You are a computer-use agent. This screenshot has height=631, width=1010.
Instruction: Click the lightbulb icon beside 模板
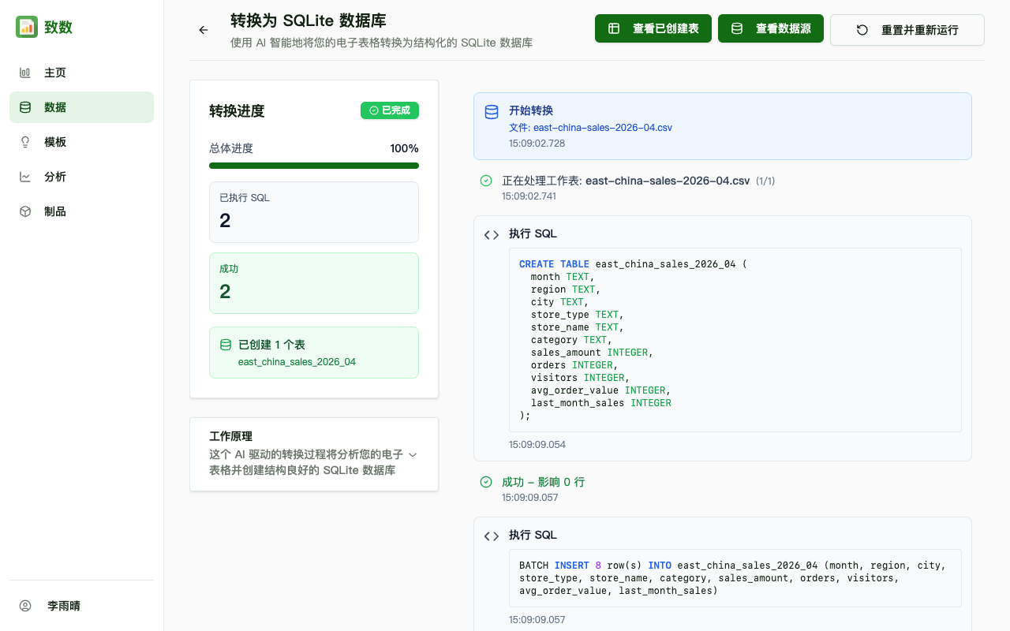pyautogui.click(x=25, y=142)
